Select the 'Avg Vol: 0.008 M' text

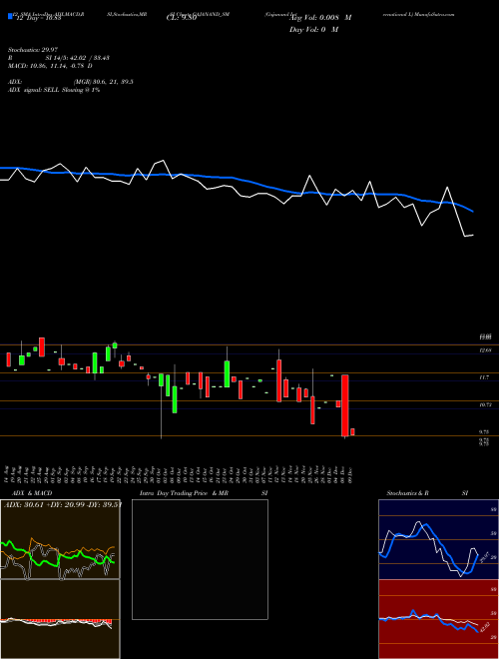tap(320, 18)
